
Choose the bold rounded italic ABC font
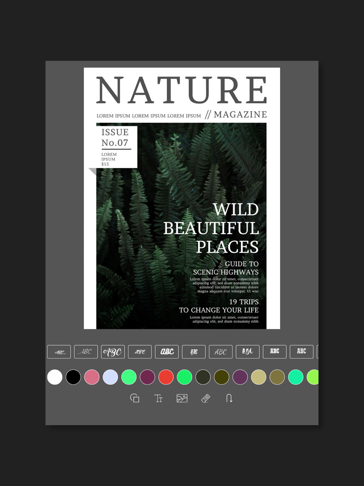coord(167,352)
